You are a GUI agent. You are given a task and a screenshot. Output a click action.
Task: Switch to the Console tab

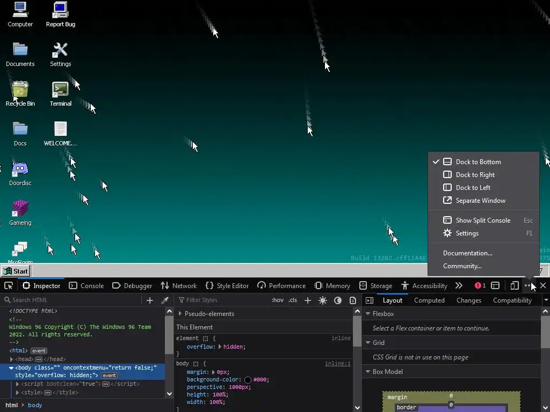pos(86,285)
